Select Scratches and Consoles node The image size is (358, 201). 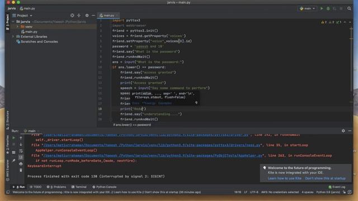[x=37, y=42]
